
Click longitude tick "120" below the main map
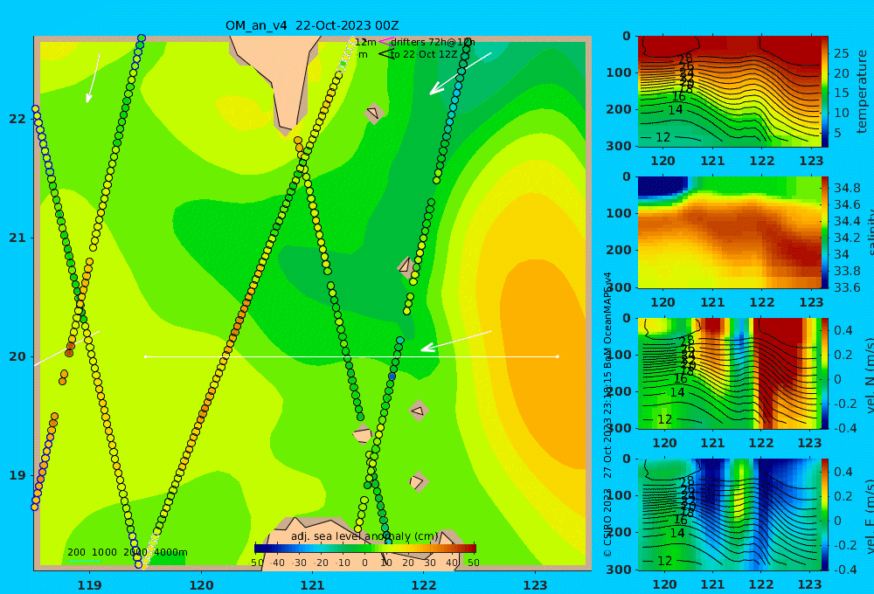(x=201, y=585)
